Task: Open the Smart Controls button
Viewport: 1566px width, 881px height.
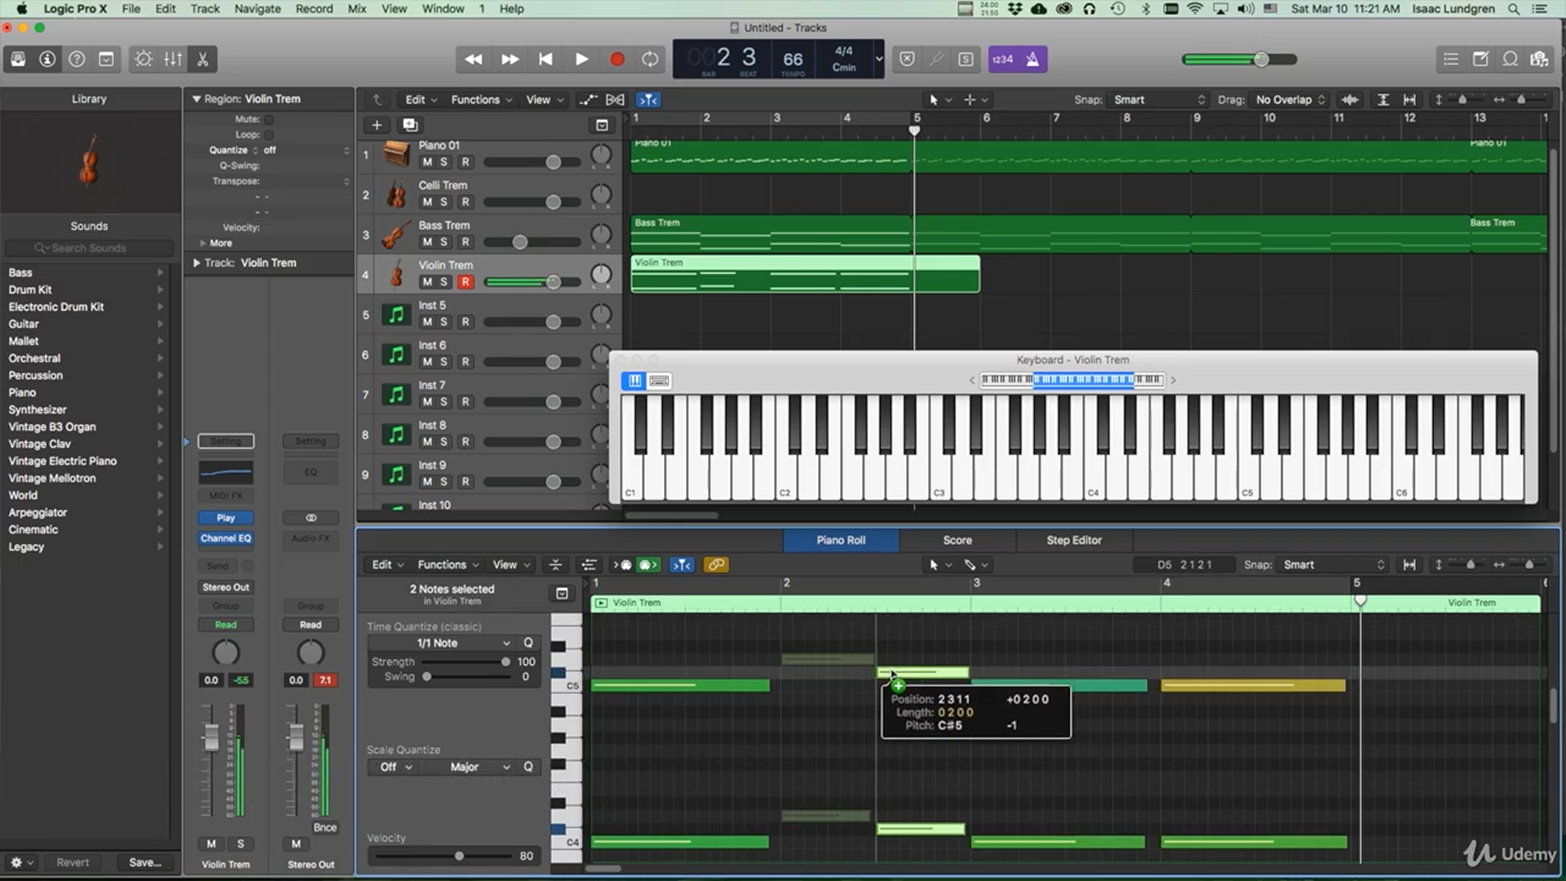Action: [143, 59]
